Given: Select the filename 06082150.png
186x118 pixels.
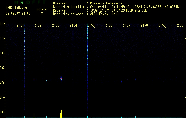Looking at the screenshot, I should pyautogui.click(x=16, y=8).
